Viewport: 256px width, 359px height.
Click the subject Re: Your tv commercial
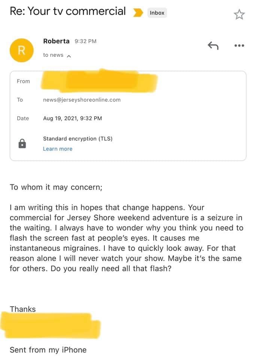click(x=68, y=11)
